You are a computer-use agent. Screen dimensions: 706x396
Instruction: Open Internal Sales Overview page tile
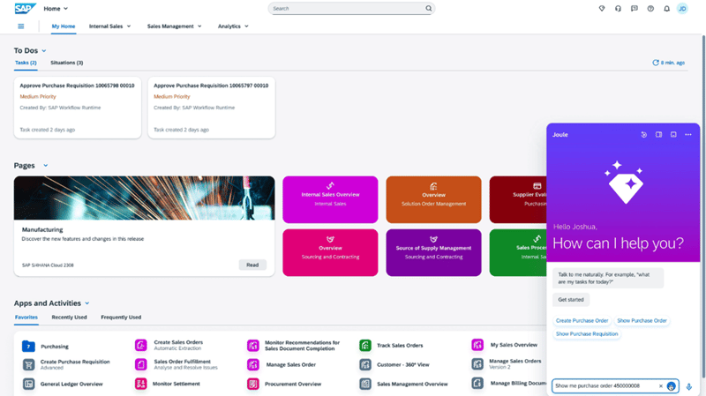330,199
